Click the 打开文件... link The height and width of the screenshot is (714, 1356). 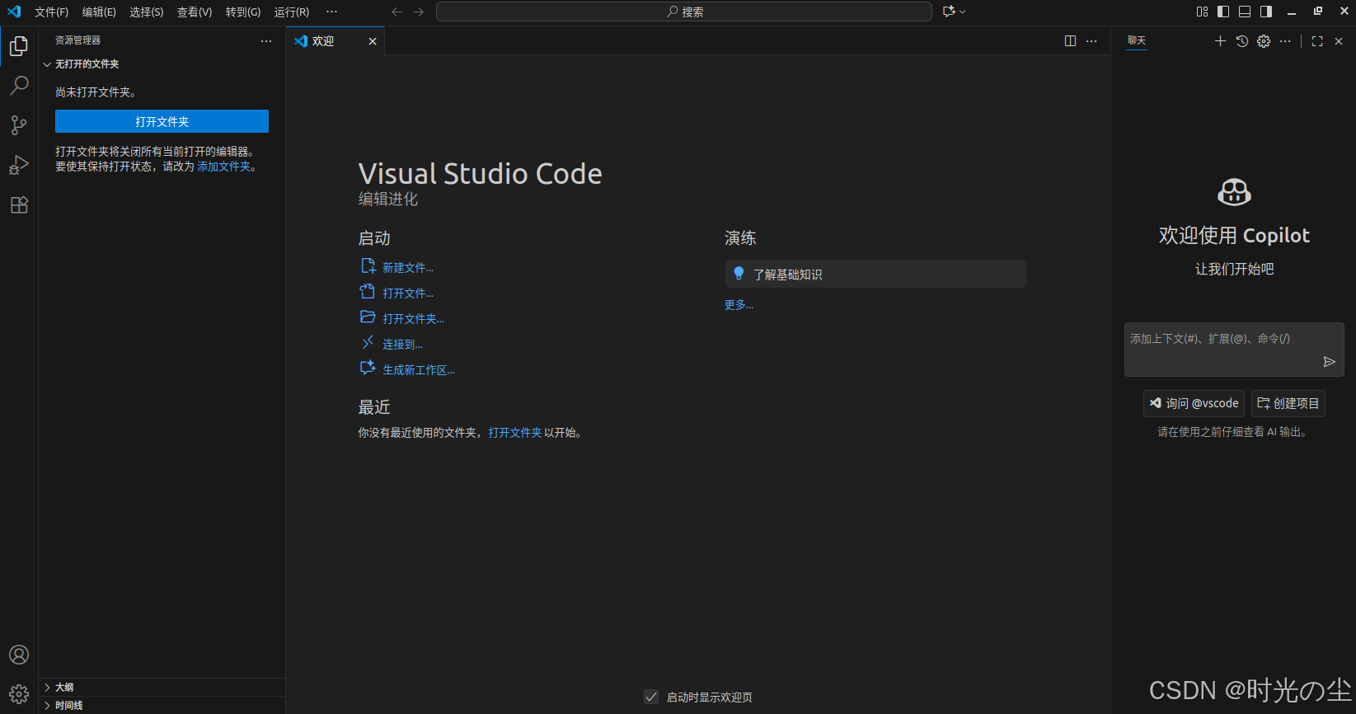click(x=408, y=294)
